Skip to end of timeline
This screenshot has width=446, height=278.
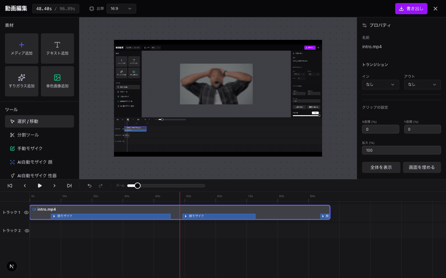(69, 186)
